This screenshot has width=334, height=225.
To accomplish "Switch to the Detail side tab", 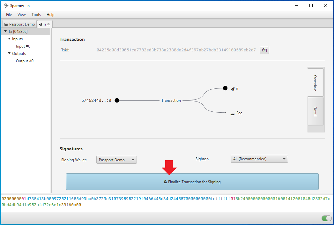I will coord(315,111).
